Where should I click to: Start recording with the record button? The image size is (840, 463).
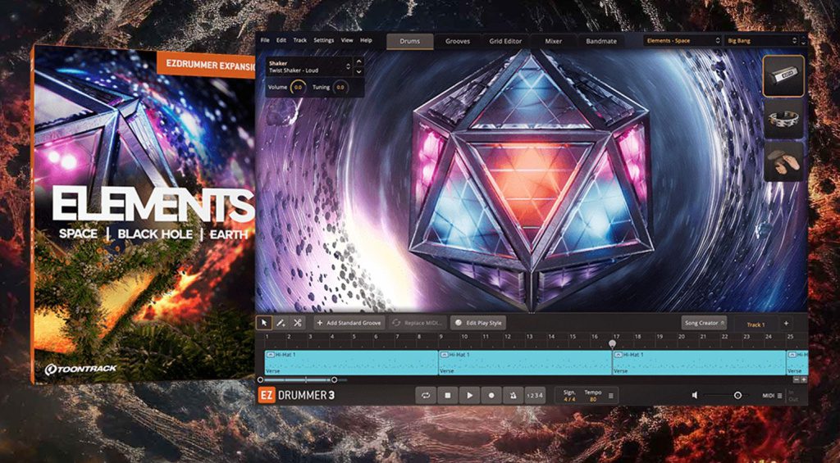(491, 396)
